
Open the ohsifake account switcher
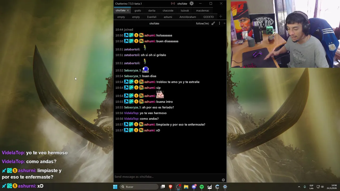(182, 3)
